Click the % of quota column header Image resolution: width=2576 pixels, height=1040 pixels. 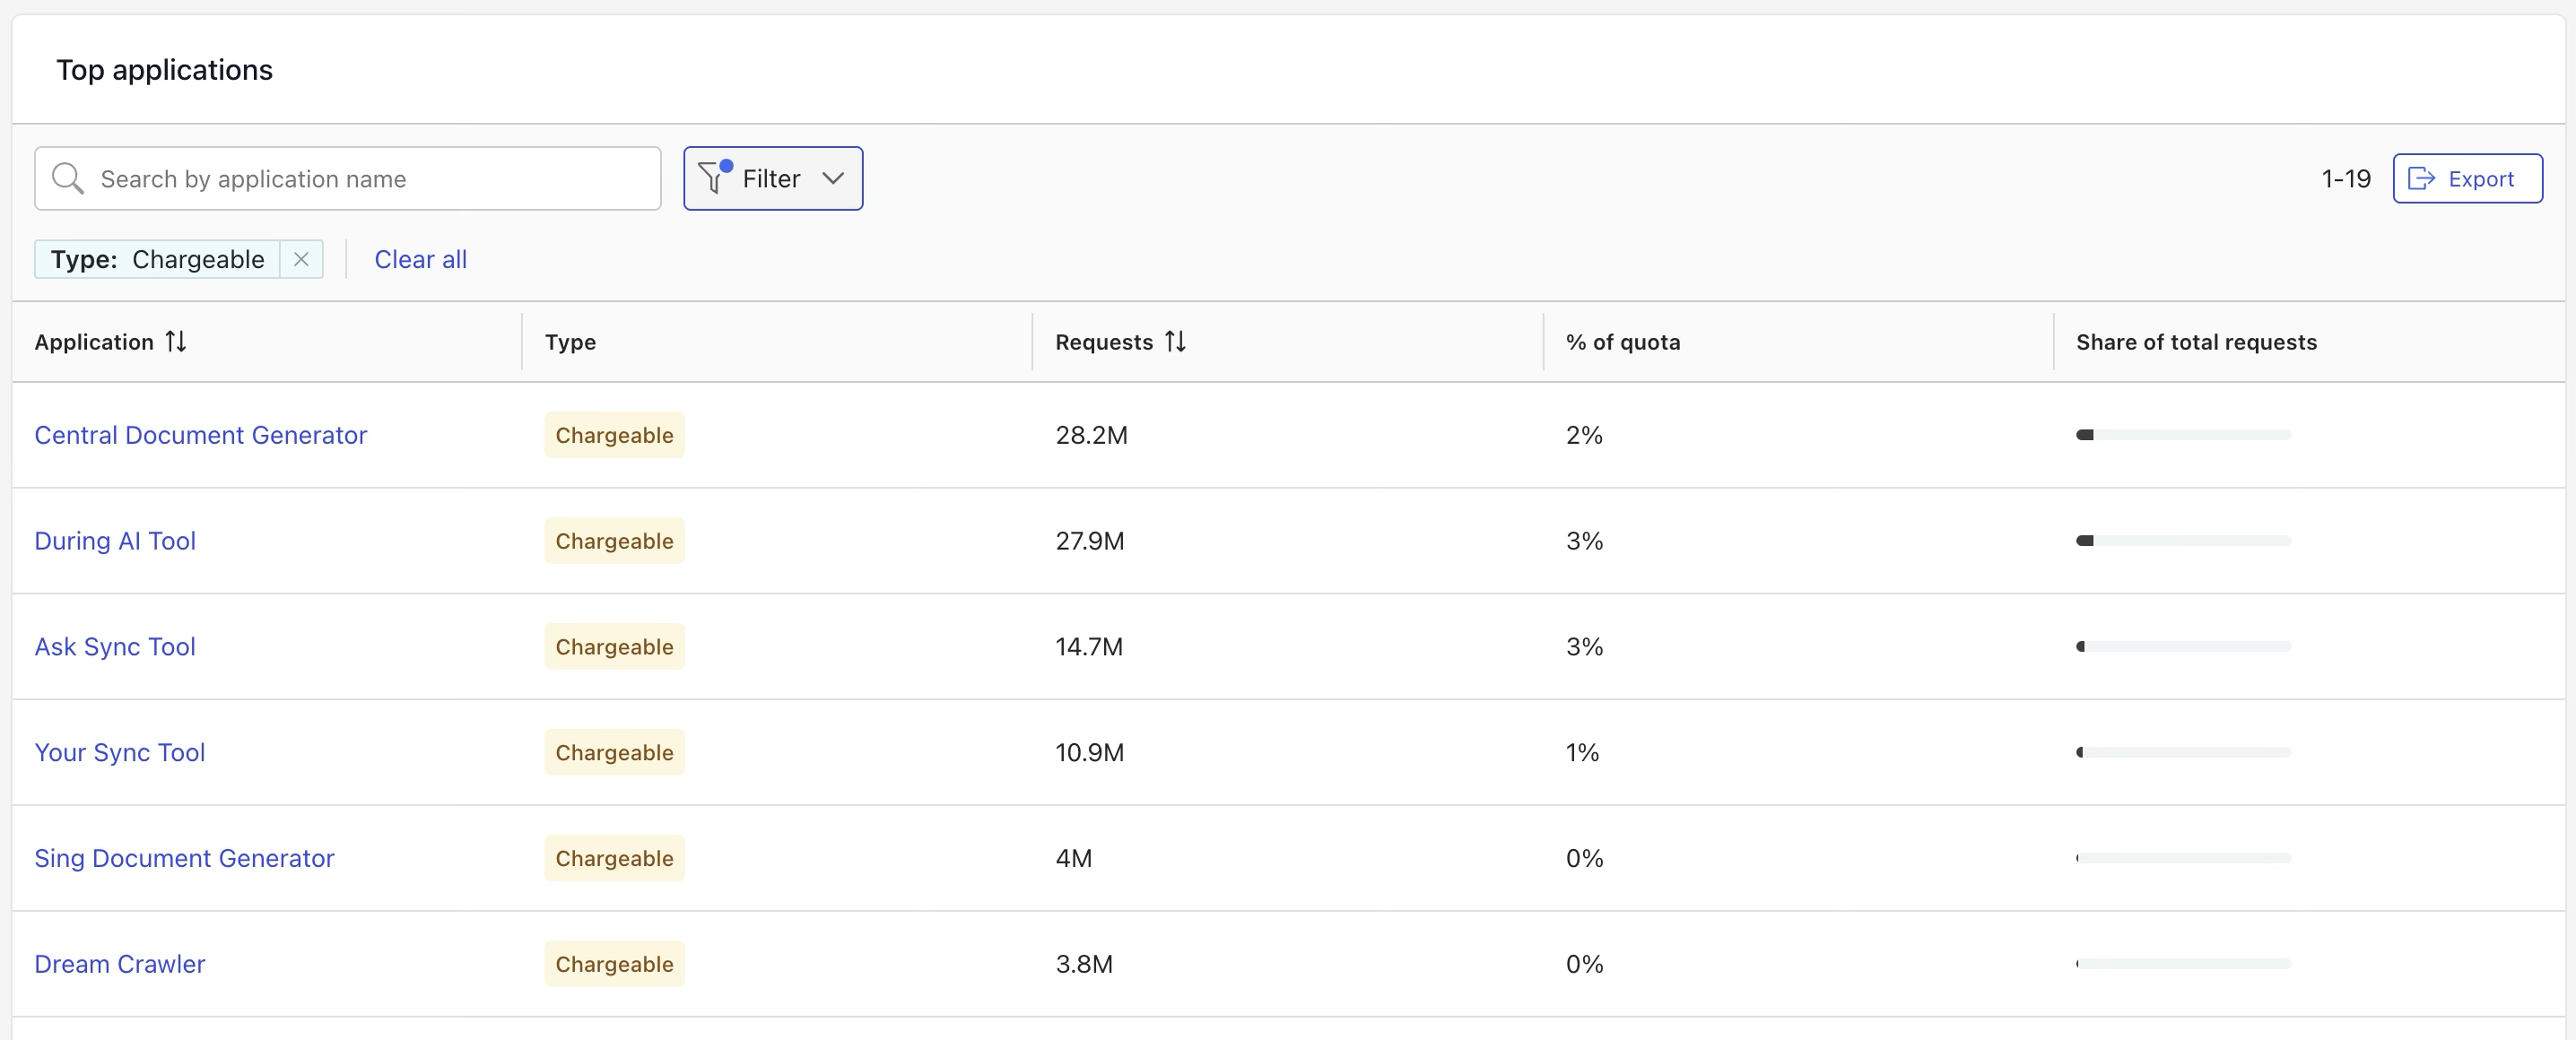tap(1623, 342)
